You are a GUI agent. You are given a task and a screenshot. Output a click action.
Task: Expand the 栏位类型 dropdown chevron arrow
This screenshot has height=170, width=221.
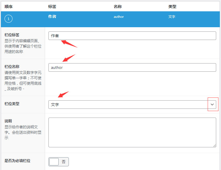pyautogui.click(x=212, y=105)
